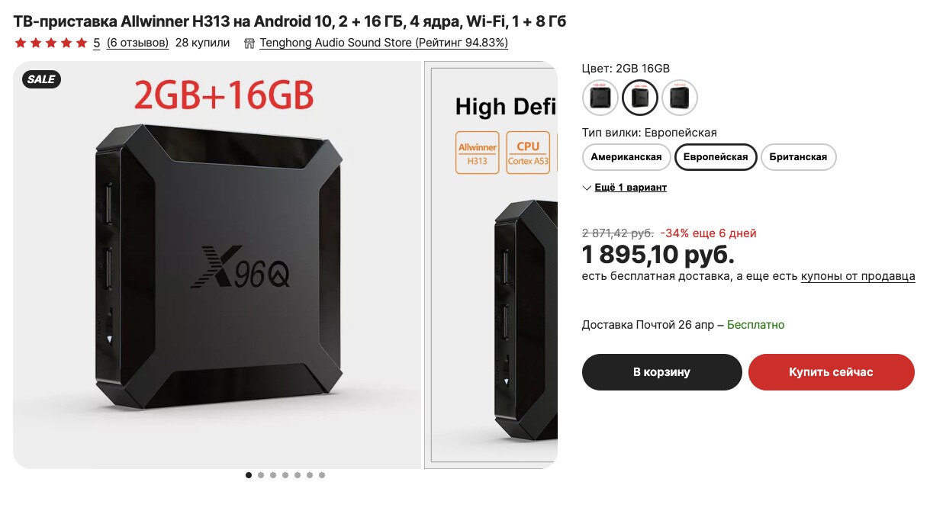Open the 6 отзывов reviews link
The height and width of the screenshot is (511, 930).
[137, 43]
